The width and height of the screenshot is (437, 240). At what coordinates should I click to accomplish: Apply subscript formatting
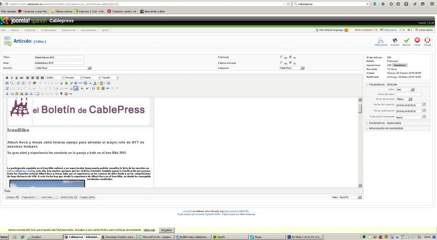tap(82, 88)
